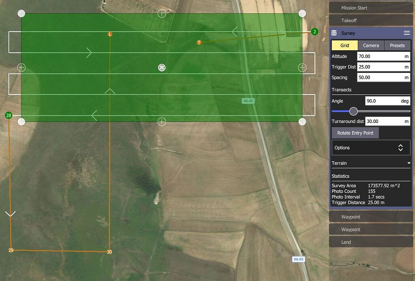Image resolution: width=415 pixels, height=281 pixels.
Task: Click the Survey trash can icon
Action: (x=334, y=33)
